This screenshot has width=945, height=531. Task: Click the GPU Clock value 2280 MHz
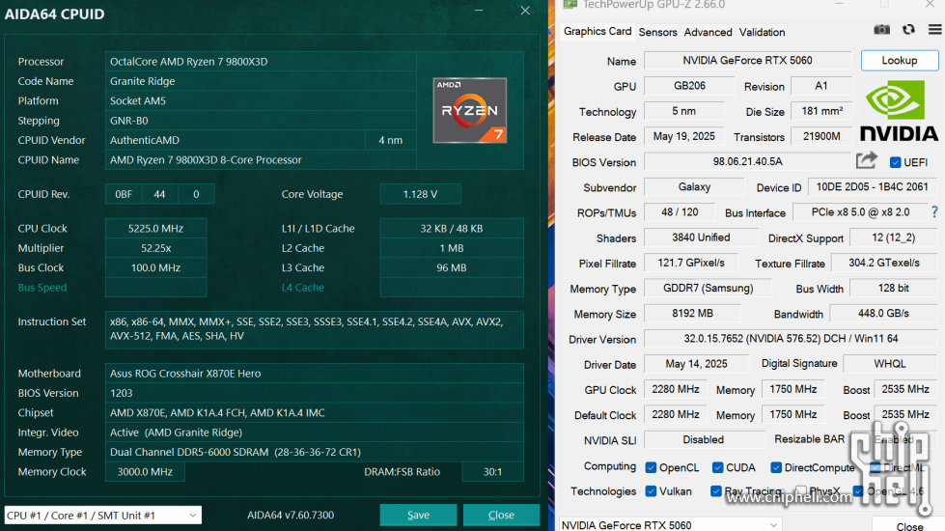(675, 389)
